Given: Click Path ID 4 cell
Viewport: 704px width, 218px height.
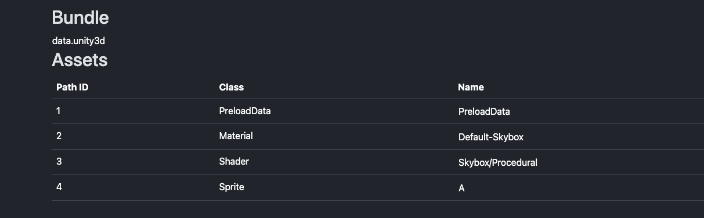Looking at the screenshot, I should coord(59,187).
